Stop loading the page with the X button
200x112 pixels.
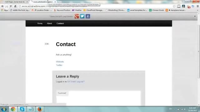pos(11,6)
